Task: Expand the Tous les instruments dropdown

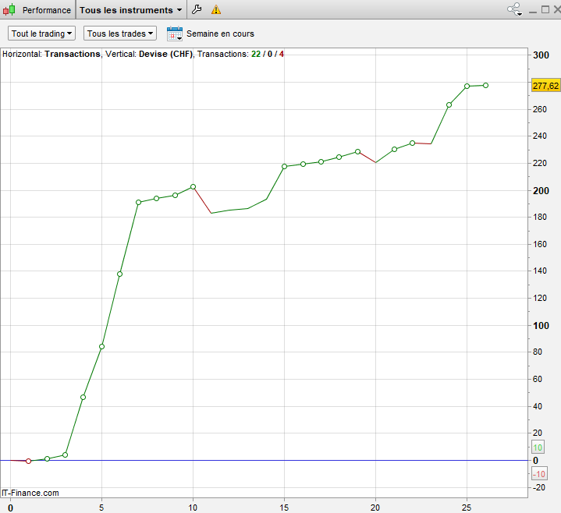Action: tap(130, 10)
